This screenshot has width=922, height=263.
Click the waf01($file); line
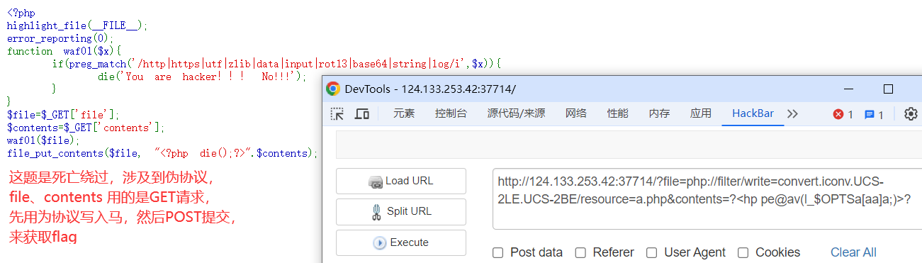tap(43, 140)
